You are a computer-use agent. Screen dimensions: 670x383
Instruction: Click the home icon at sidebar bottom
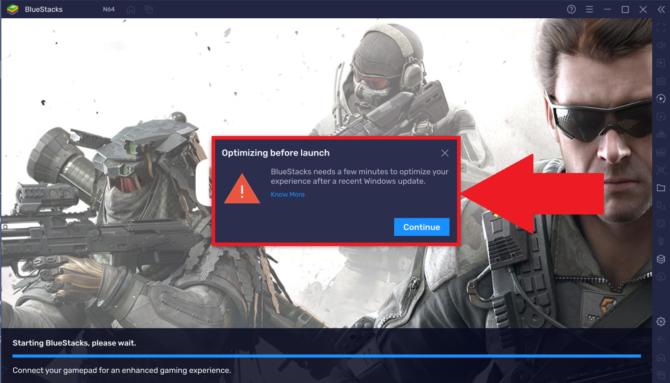(x=661, y=357)
